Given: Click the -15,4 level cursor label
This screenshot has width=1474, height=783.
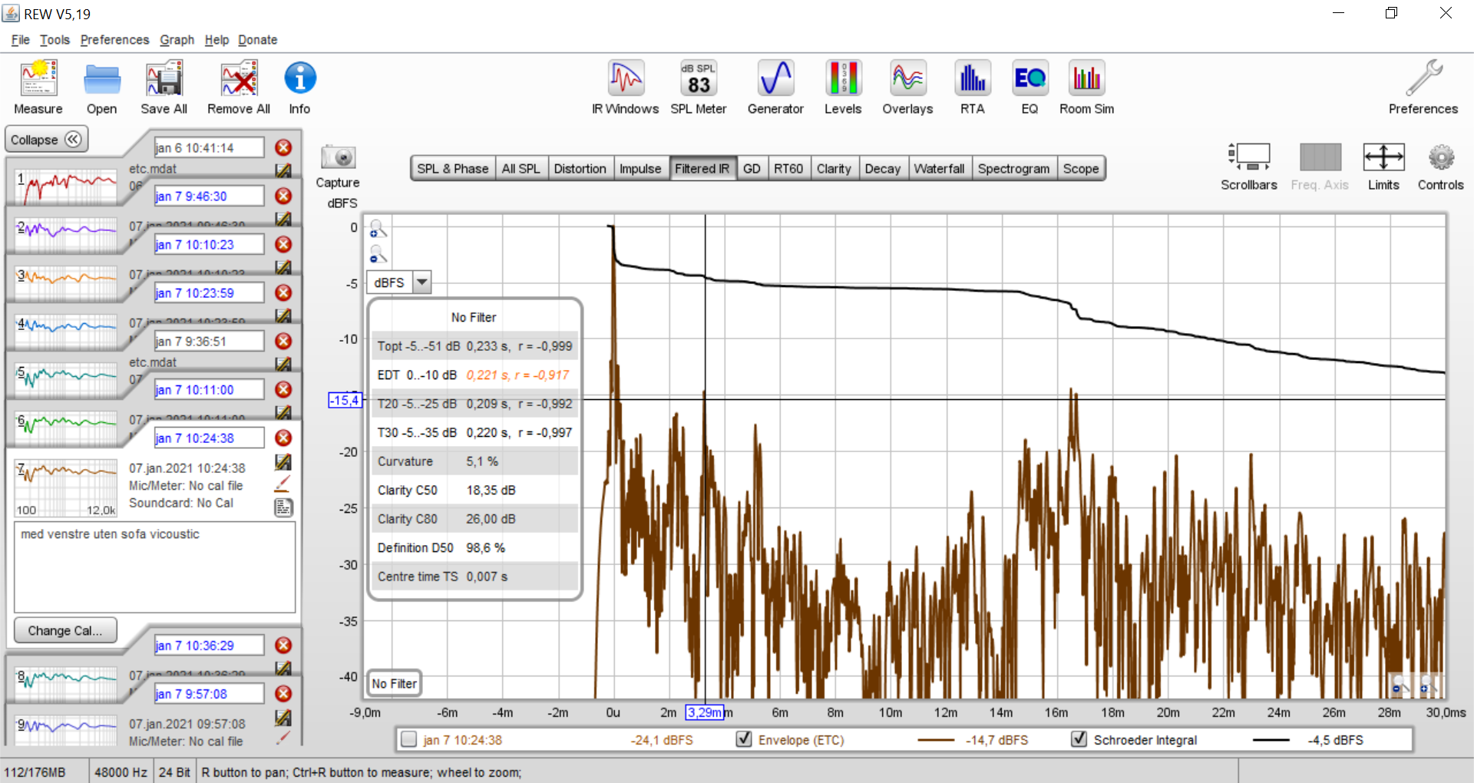Looking at the screenshot, I should (x=345, y=400).
